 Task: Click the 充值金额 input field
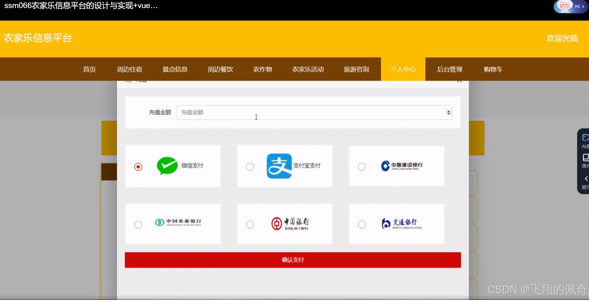(314, 112)
